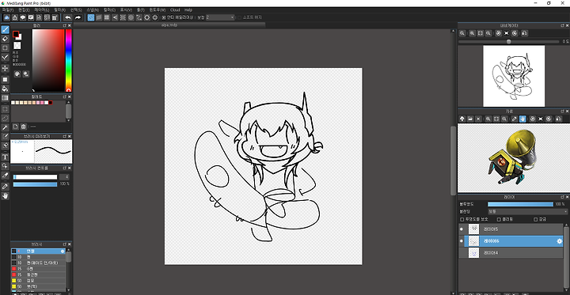Click gear icon on selected brush row
This screenshot has height=295, width=570.
63,252
